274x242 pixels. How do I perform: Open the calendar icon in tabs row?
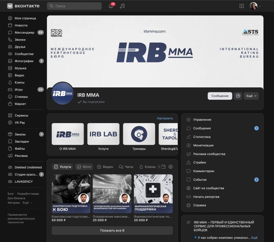pyautogui.click(x=163, y=167)
